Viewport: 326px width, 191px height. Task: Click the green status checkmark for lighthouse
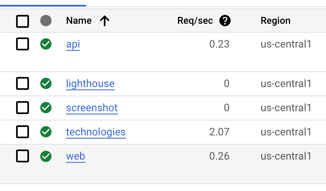(x=46, y=84)
